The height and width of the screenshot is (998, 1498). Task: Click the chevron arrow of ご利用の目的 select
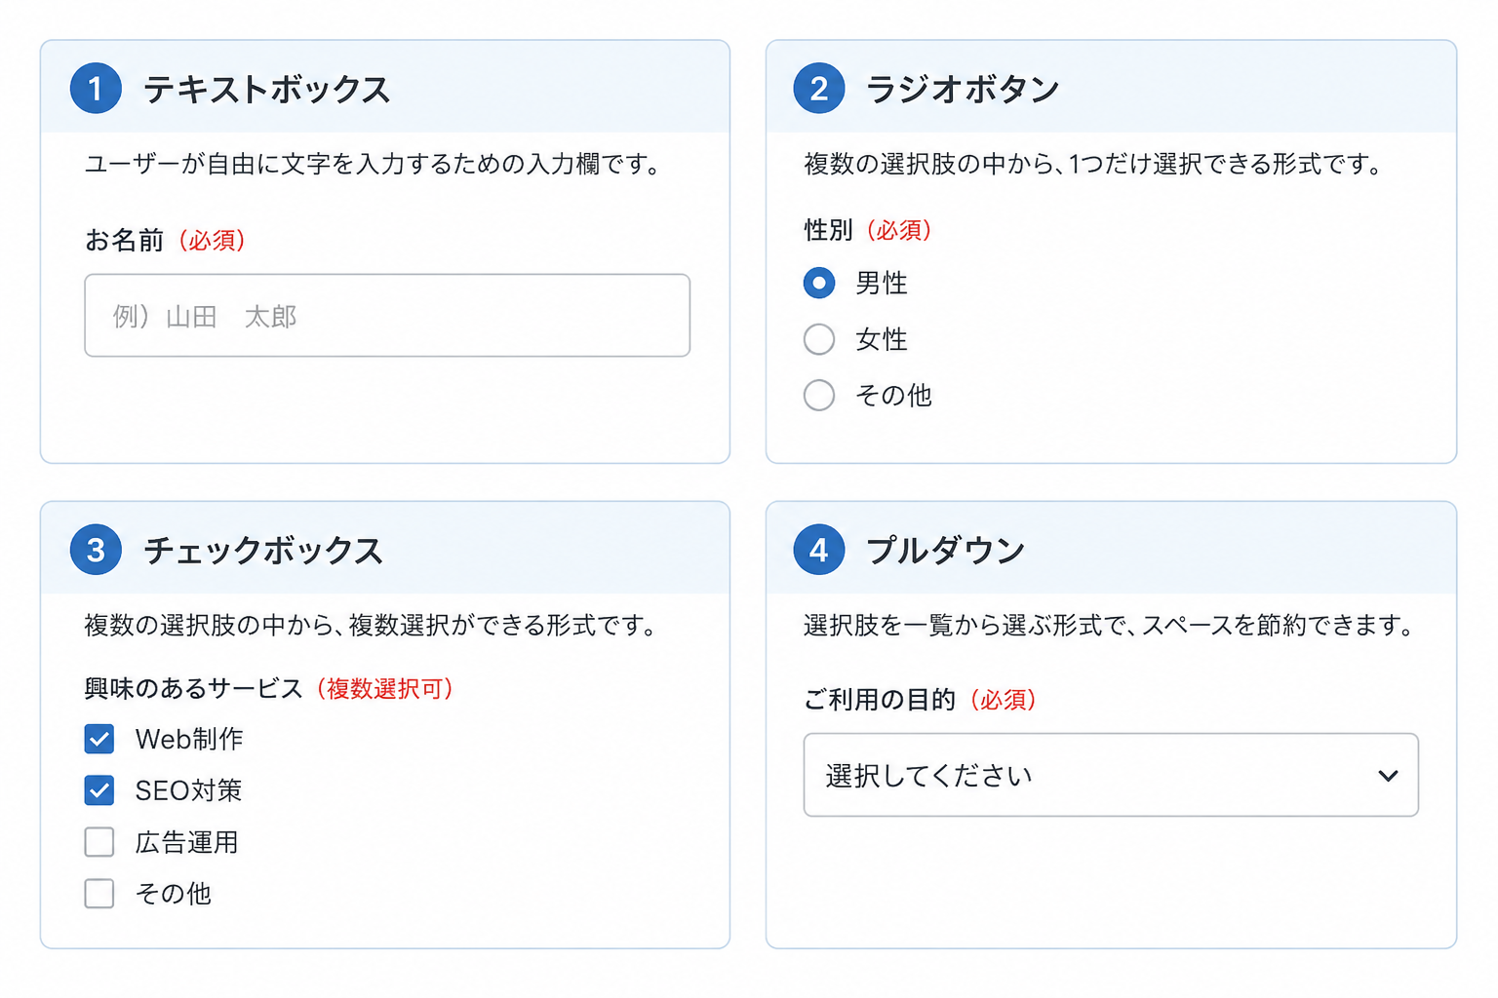coord(1388,776)
